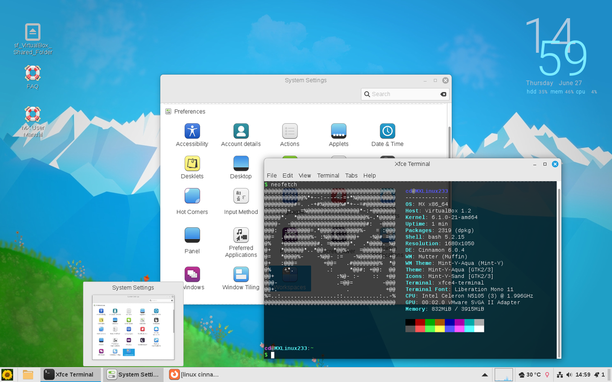Click the cd@MXLinux233 prompt line
This screenshot has width=612, height=382.
(289, 348)
